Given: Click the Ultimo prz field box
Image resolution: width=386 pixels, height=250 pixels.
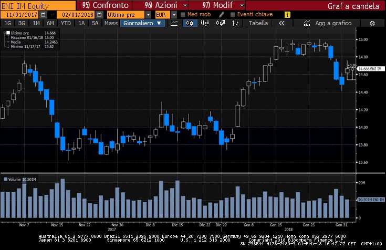Looking at the screenshot, I should pyautogui.click(x=126, y=15).
